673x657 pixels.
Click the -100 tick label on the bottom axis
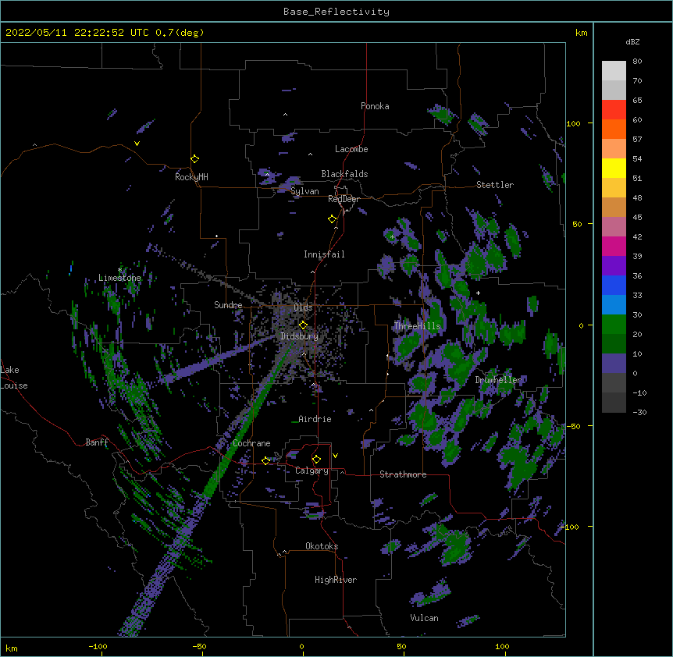click(98, 646)
